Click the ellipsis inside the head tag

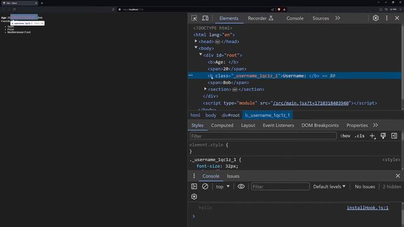tap(217, 42)
